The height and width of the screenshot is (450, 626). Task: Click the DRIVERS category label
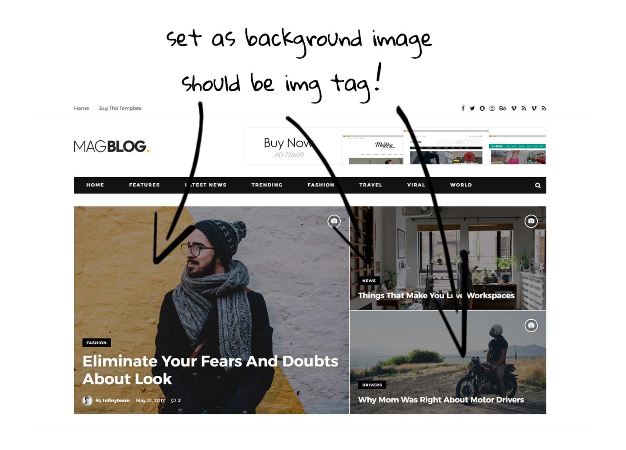372,385
